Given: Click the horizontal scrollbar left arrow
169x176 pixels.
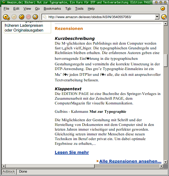Looking at the screenshot, I should coord(4,166).
